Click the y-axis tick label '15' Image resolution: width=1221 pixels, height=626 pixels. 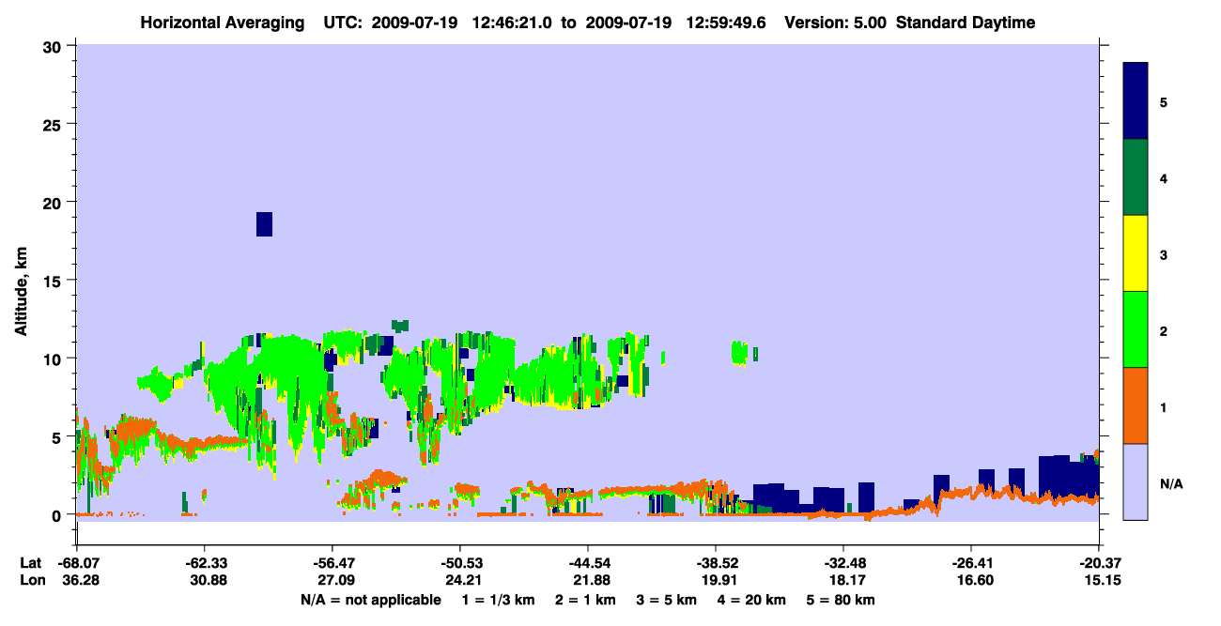[x=54, y=281]
